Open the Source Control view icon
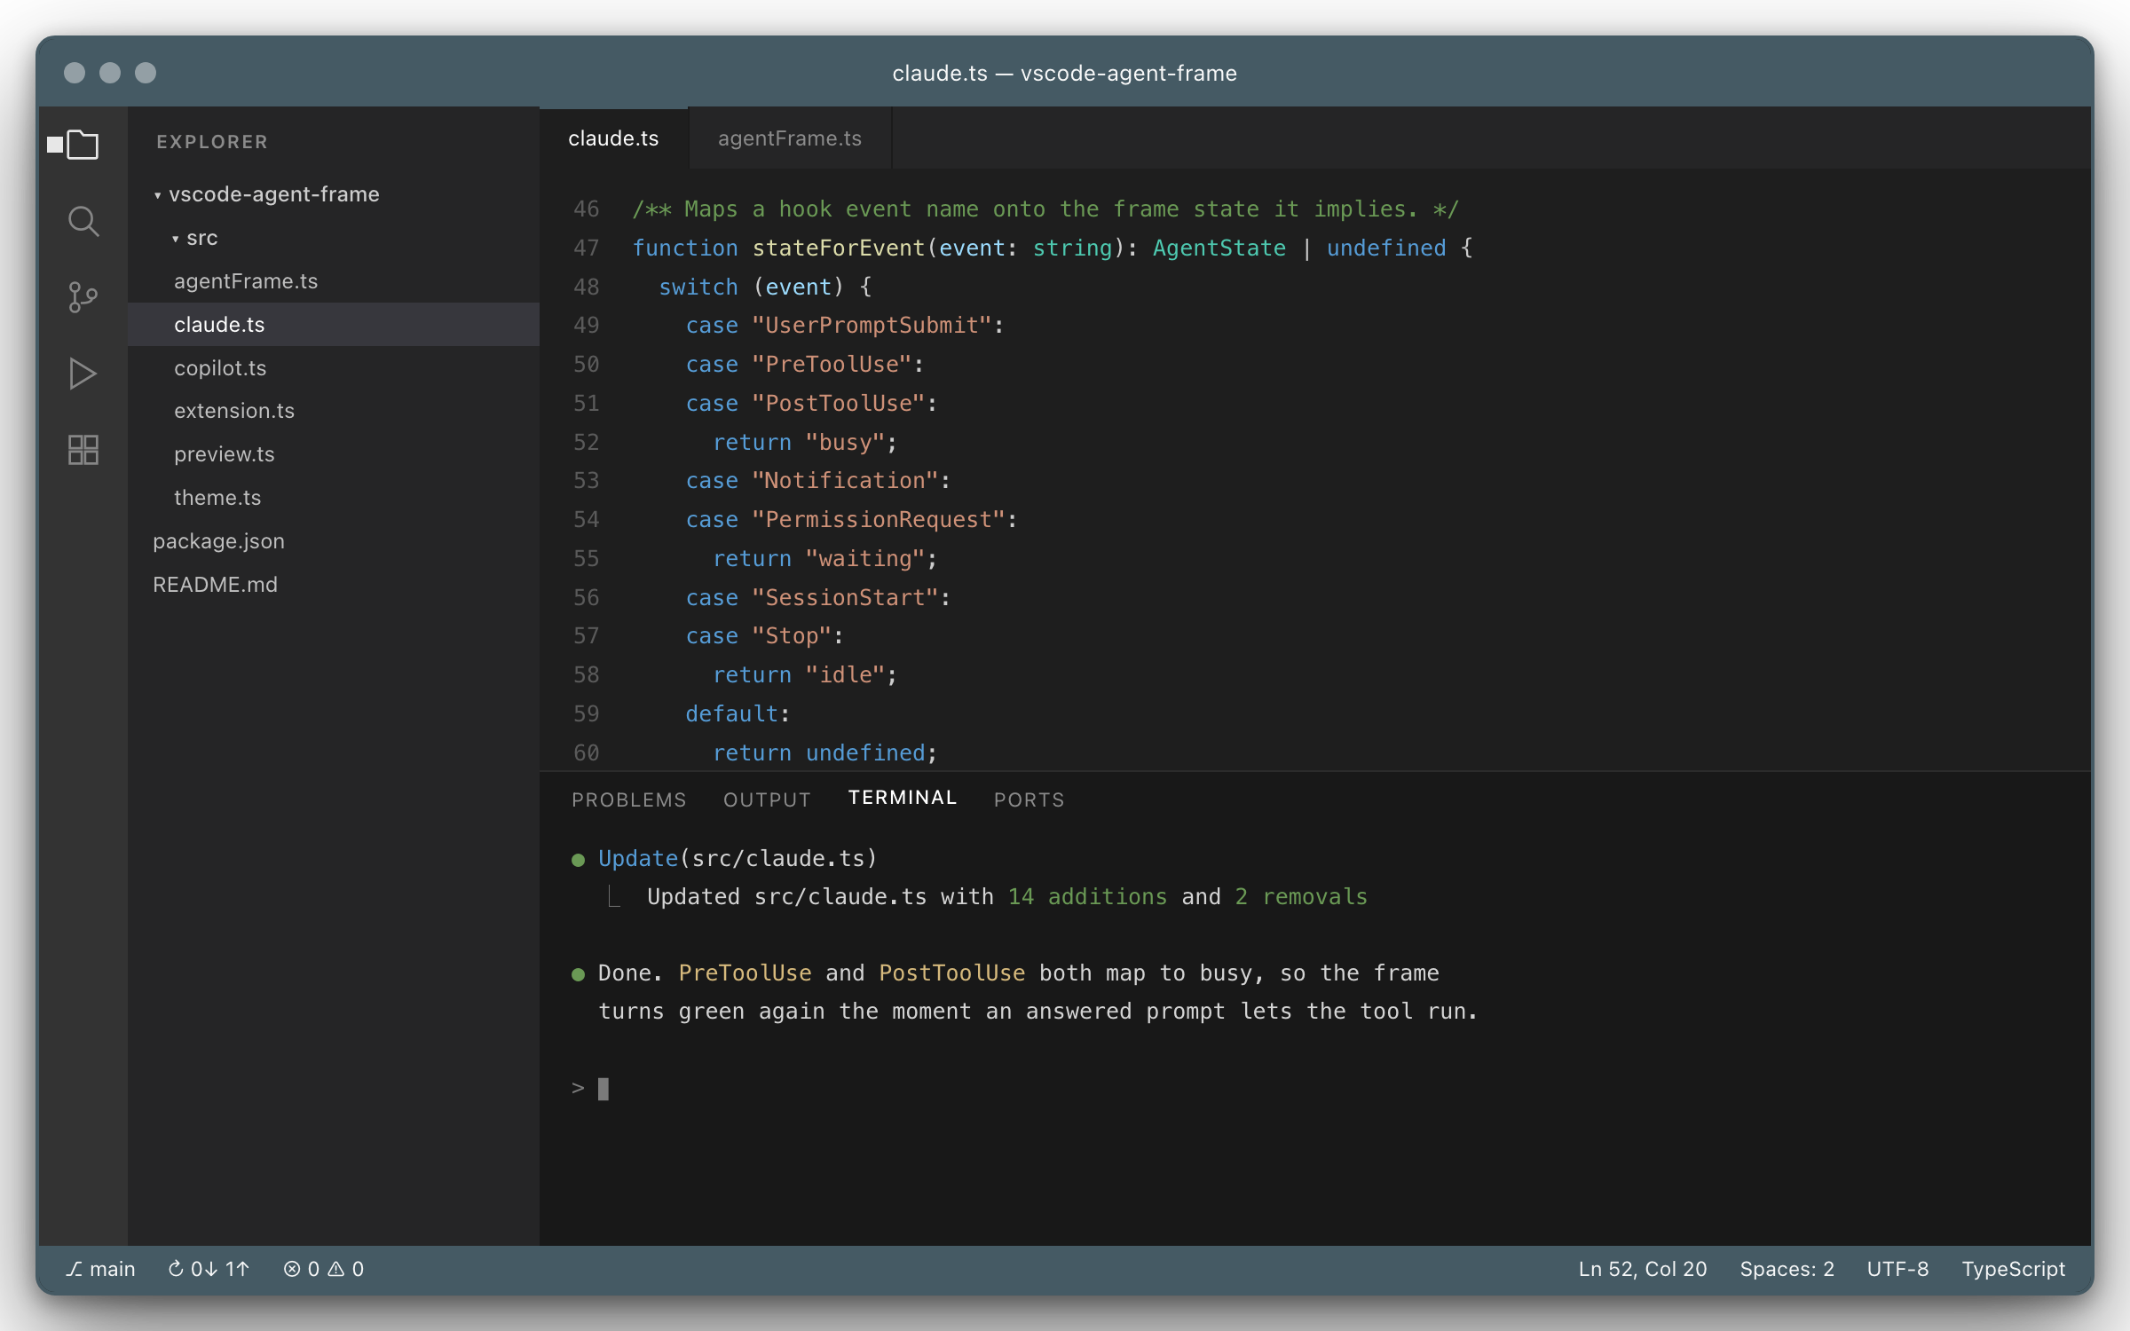The height and width of the screenshot is (1331, 2130). tap(83, 297)
